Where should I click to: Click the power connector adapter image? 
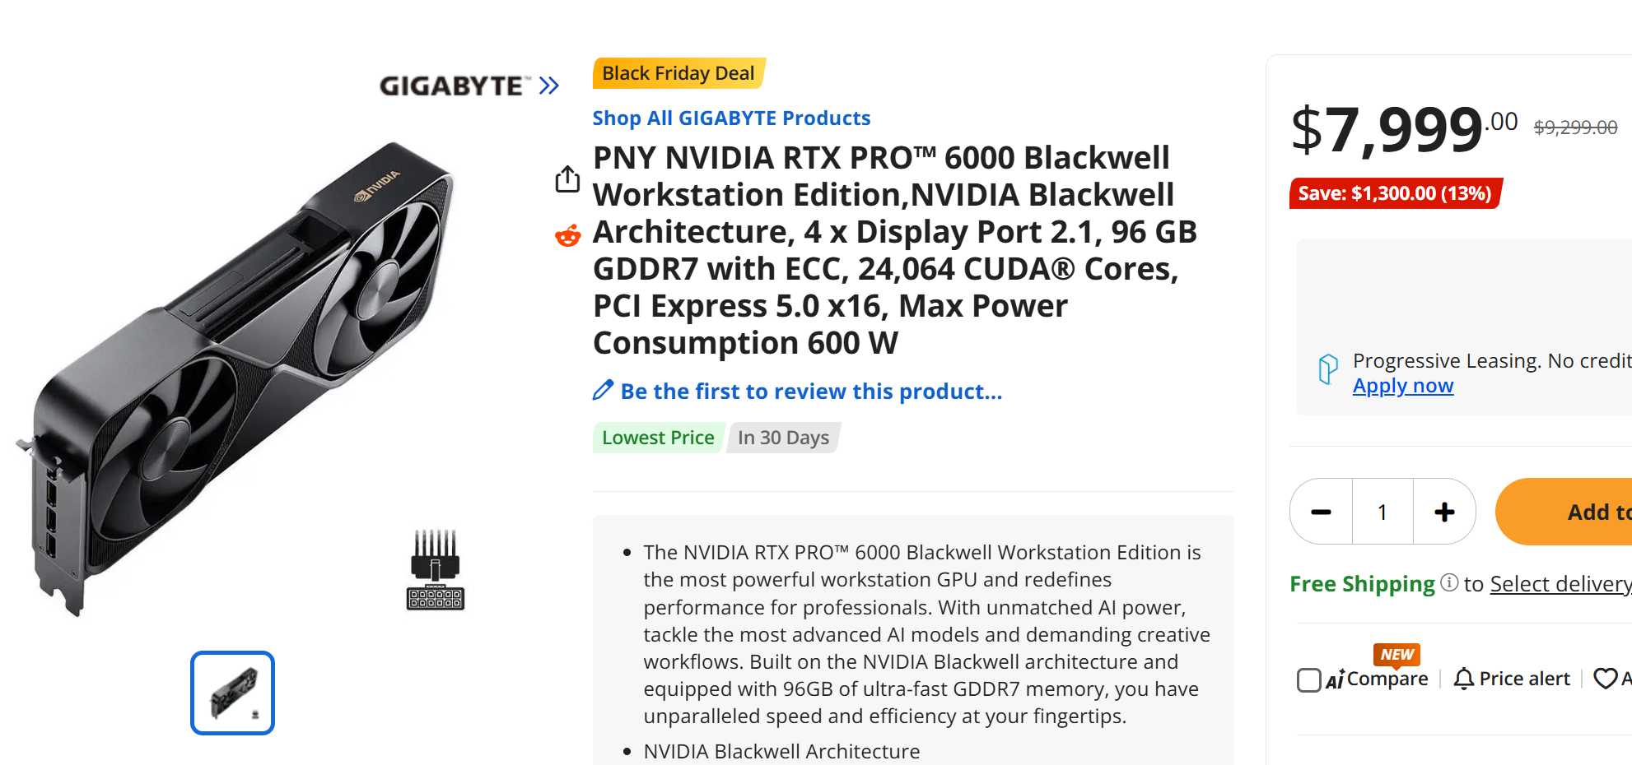436,570
